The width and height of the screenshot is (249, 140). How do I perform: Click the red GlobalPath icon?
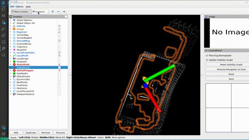(x=14, y=65)
